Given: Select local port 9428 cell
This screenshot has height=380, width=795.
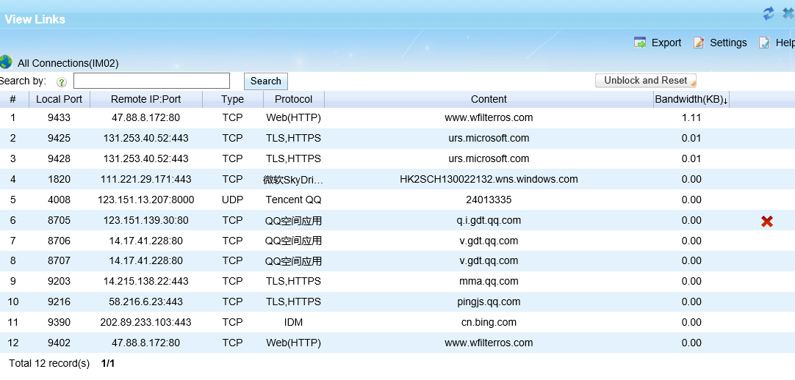Looking at the screenshot, I should (x=60, y=159).
